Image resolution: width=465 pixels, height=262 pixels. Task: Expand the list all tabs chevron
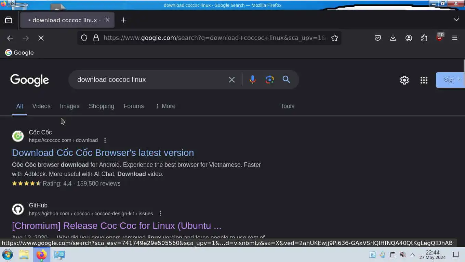(x=456, y=20)
